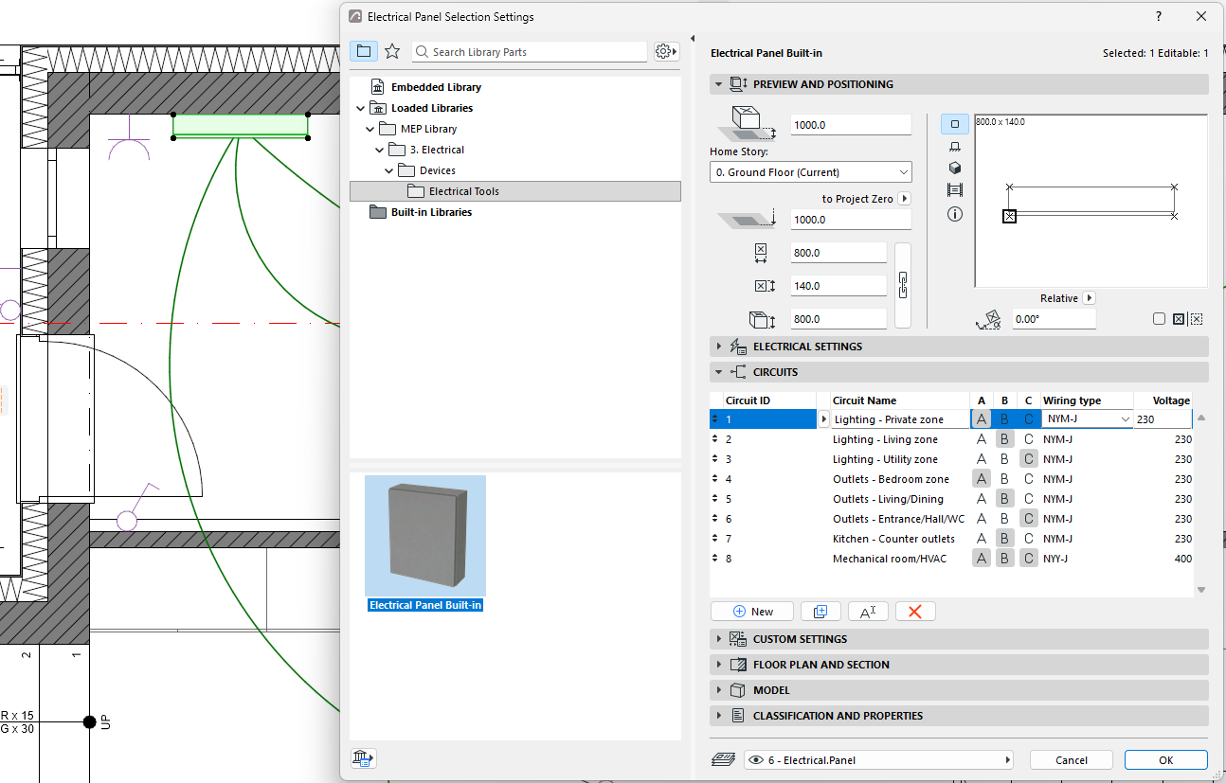Switch preview to 3D view icon
The height and width of the screenshot is (783, 1226).
tap(955, 169)
